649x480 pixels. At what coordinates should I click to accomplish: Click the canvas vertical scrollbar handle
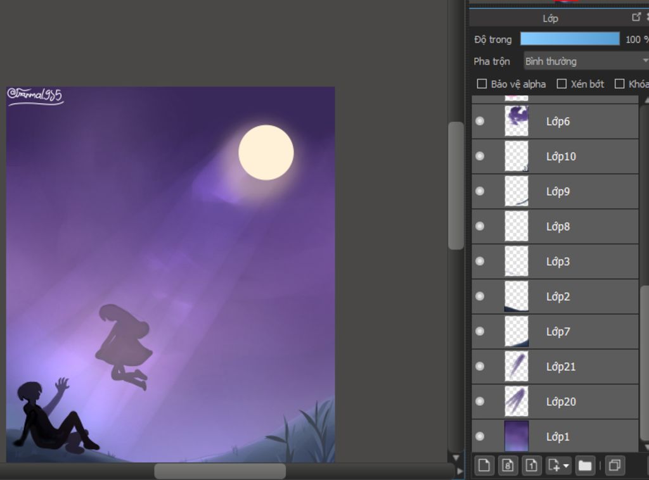coord(456,185)
